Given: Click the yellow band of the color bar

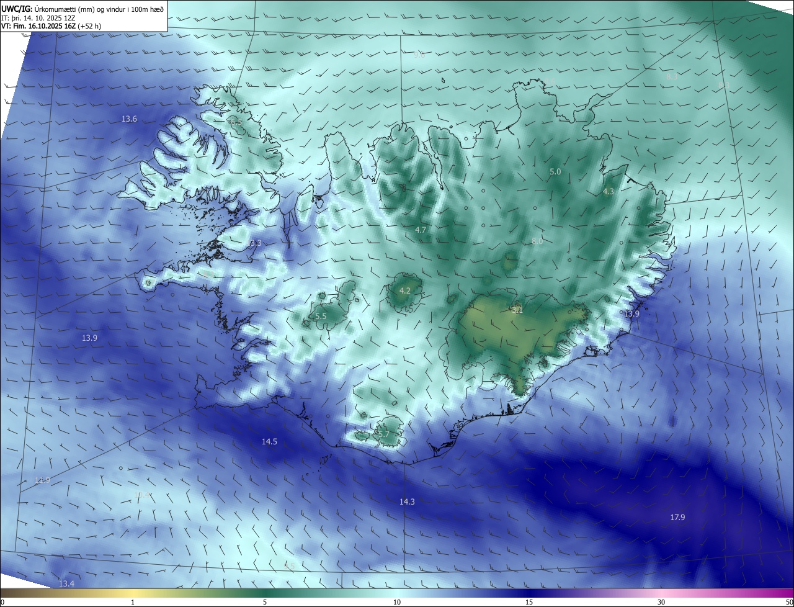Looking at the screenshot, I should coord(133,593).
